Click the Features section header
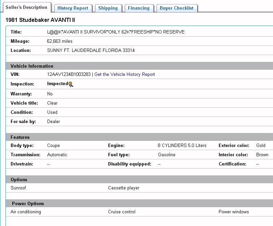Viewport: 273px width, 226px height. 20,137
